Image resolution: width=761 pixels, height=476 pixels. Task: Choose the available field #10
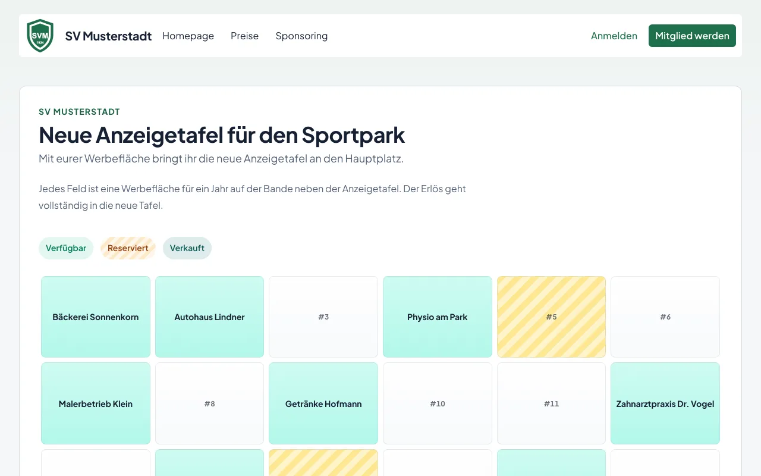(438, 403)
